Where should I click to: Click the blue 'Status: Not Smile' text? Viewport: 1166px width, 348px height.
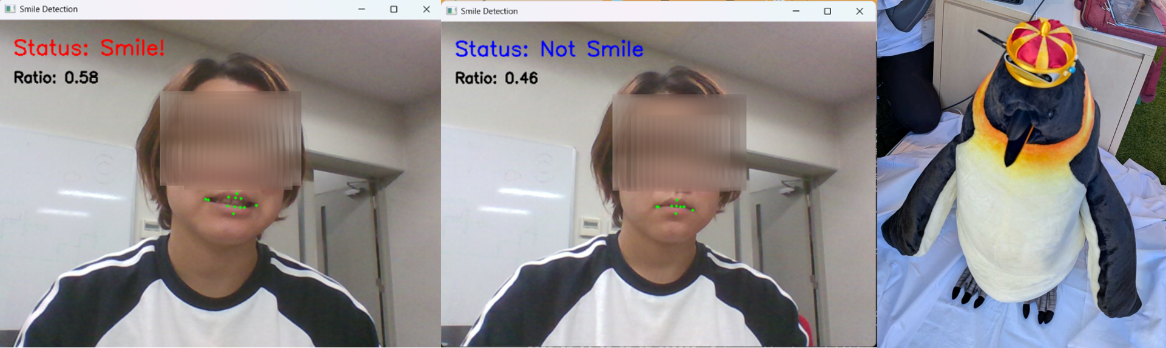(549, 49)
